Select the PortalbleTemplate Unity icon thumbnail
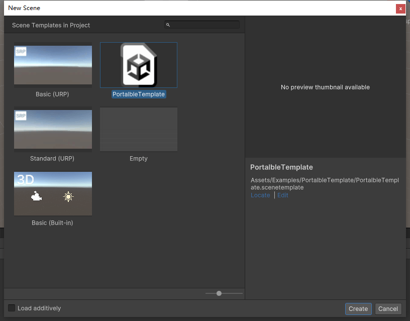Viewport: 410px width, 321px height. coord(139,65)
